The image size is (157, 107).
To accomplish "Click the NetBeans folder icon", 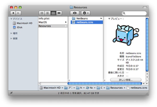I will click(x=74, y=18).
